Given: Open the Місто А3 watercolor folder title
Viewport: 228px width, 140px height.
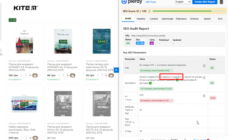Looking at the screenshot, I should [60, 130].
